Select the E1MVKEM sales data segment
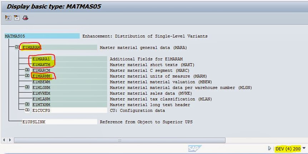The height and width of the screenshot is (154, 308). coord(41,93)
